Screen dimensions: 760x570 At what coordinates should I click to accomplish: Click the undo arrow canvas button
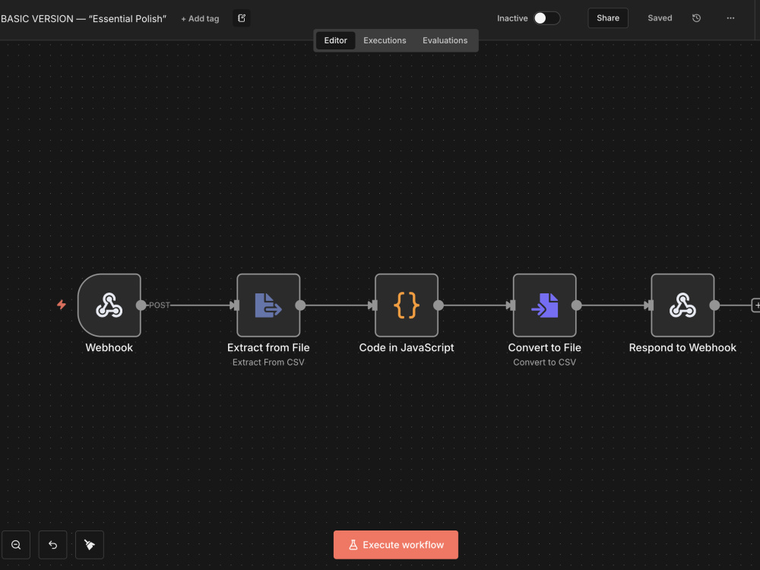53,545
